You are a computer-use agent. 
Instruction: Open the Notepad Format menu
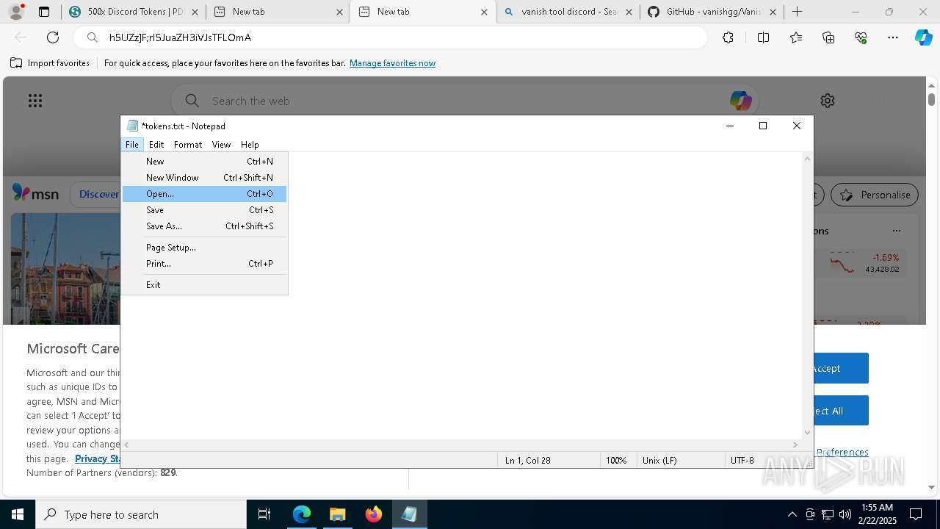click(x=188, y=145)
